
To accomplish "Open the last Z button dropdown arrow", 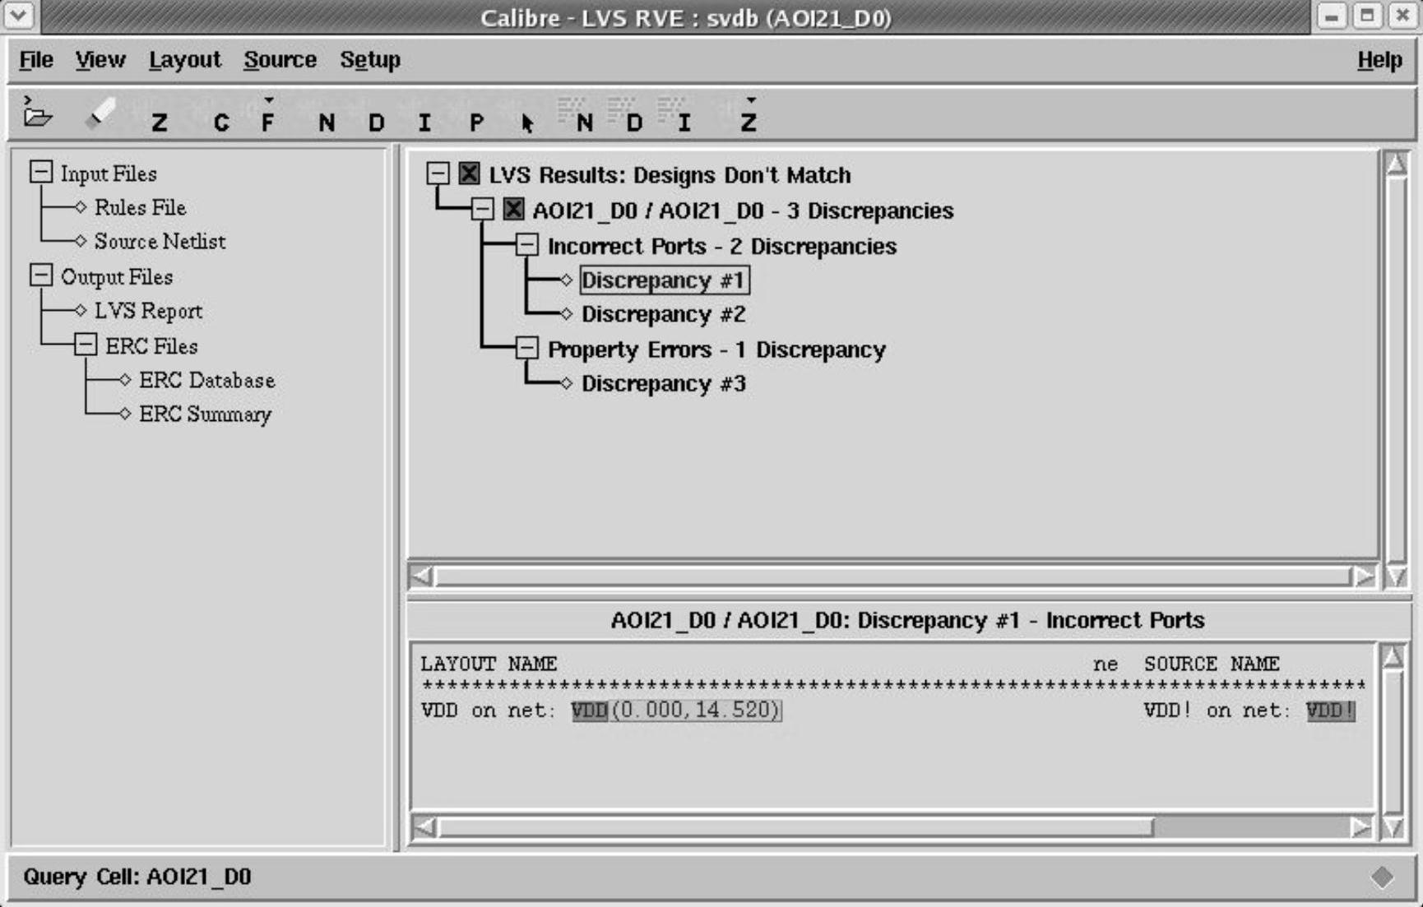I will click(x=751, y=100).
